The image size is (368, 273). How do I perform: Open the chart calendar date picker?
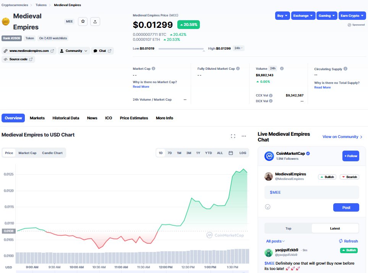(x=231, y=153)
